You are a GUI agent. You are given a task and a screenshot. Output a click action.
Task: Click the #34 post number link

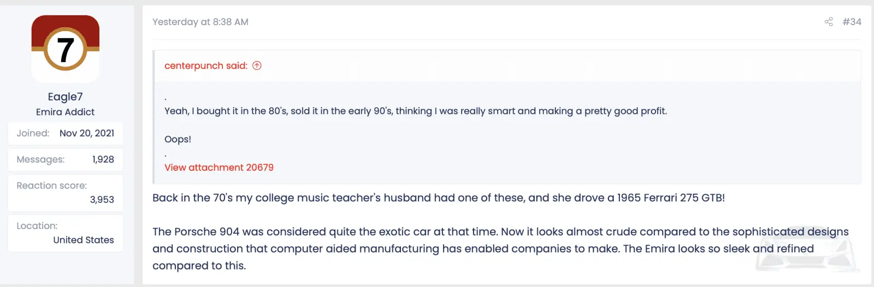click(x=852, y=22)
